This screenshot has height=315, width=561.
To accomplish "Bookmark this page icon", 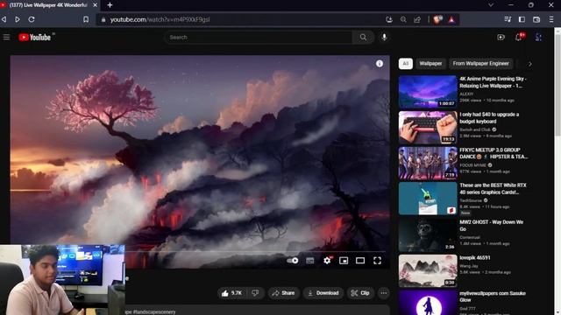I will coord(86,19).
